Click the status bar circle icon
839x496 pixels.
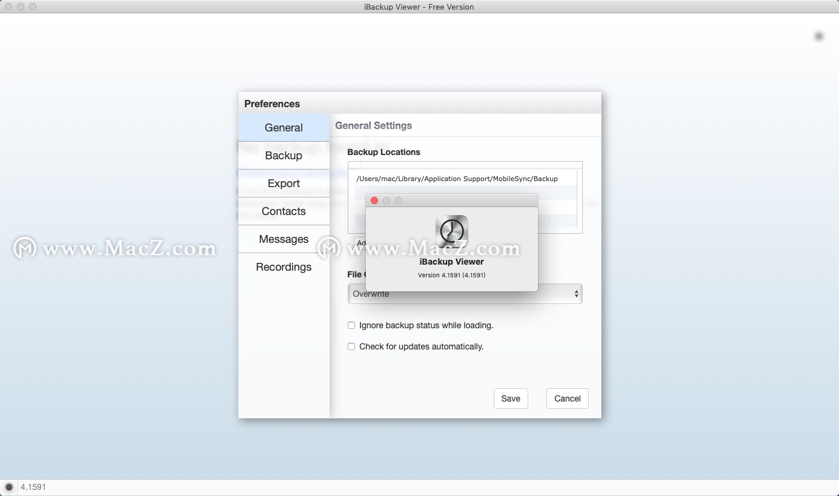[x=9, y=487]
